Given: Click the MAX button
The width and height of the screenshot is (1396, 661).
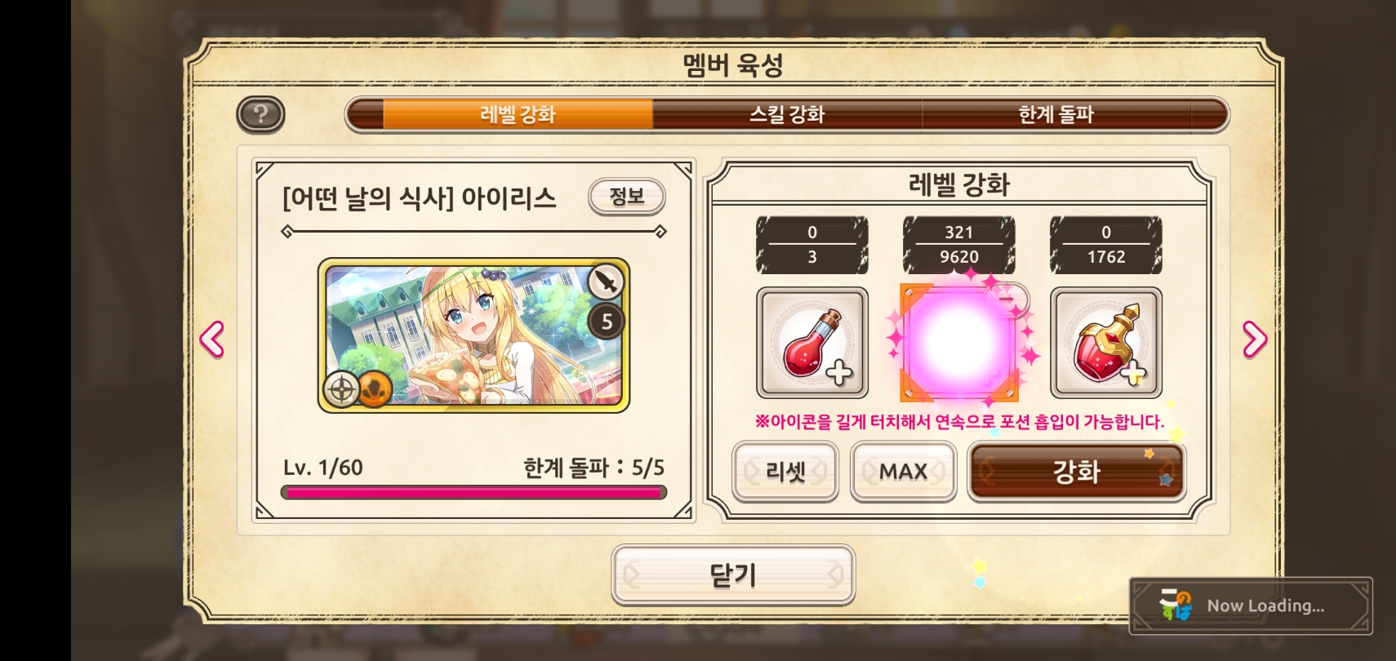Looking at the screenshot, I should [903, 472].
